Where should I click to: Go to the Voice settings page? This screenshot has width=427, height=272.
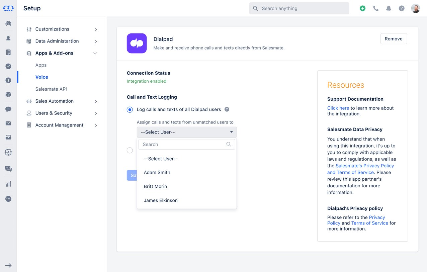pos(42,77)
